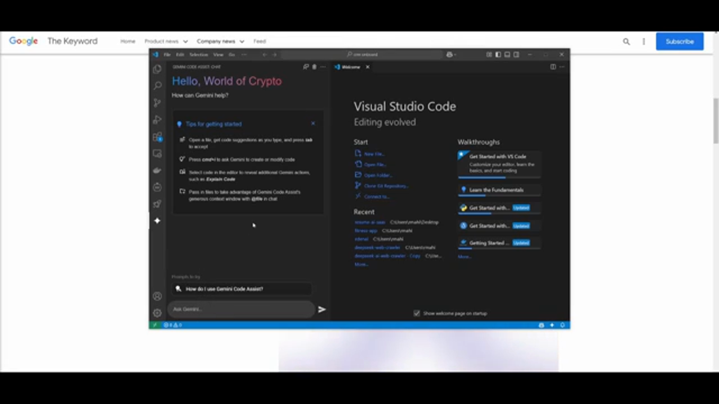Open the Remote Explorer view
The width and height of the screenshot is (719, 404).
[x=157, y=153]
